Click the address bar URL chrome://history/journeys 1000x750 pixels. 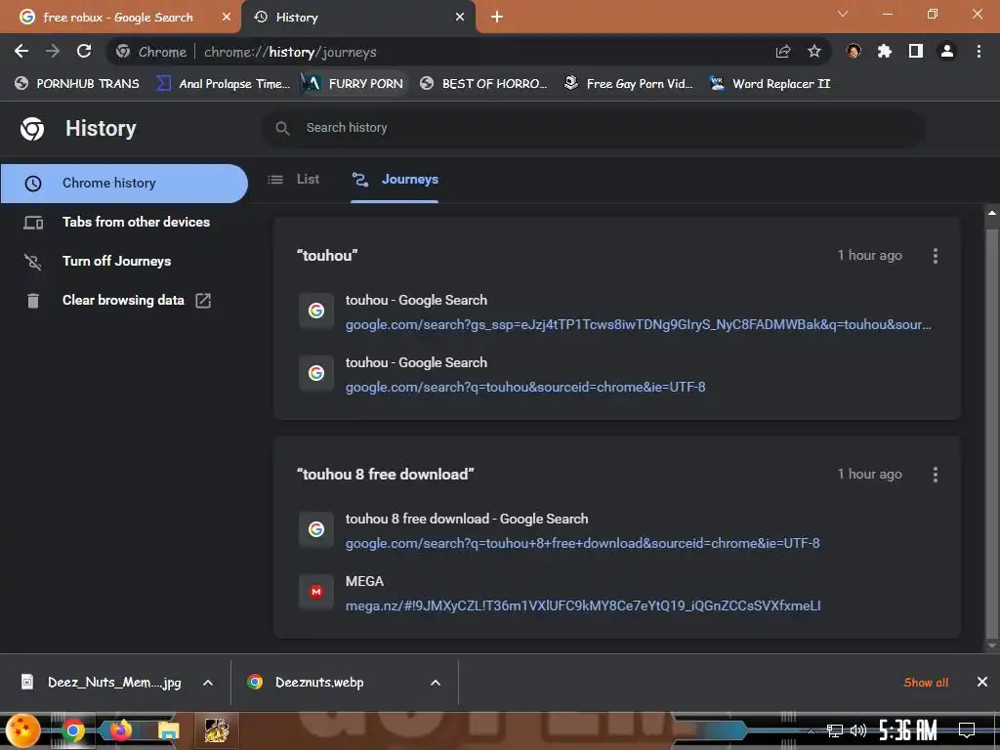click(x=290, y=53)
